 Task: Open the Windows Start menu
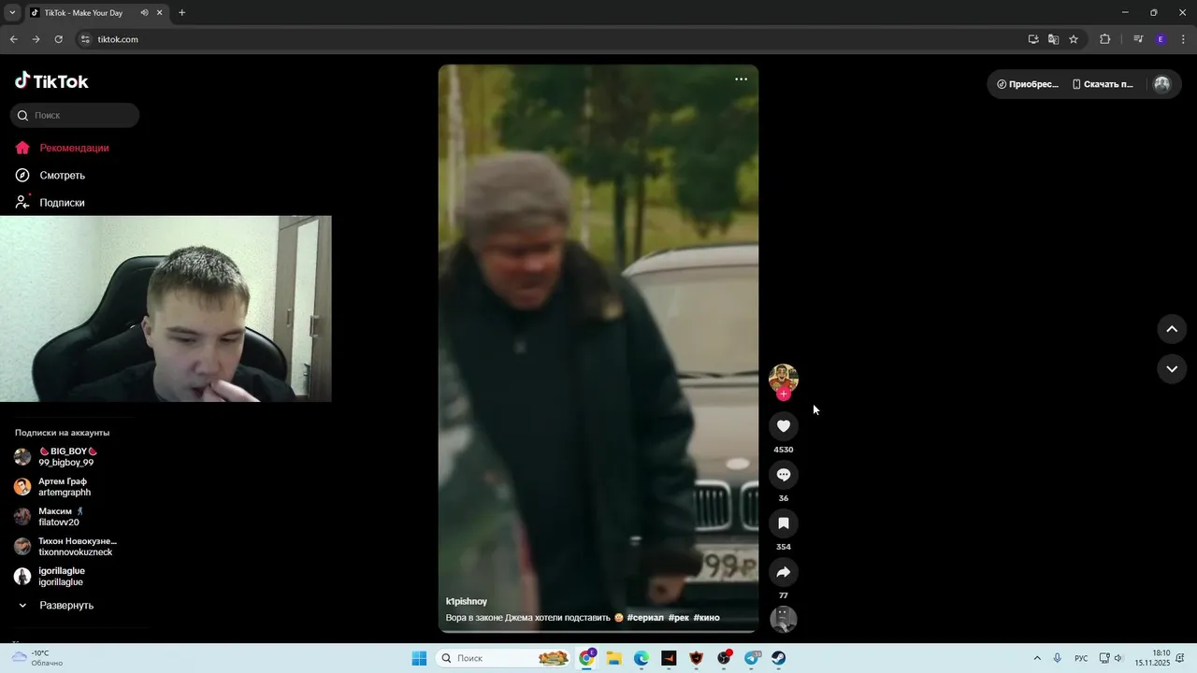pyautogui.click(x=419, y=658)
